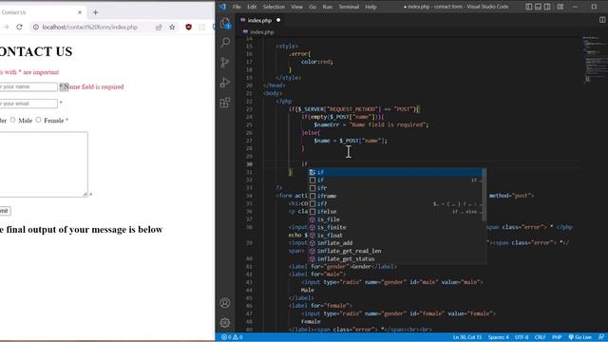The image size is (608, 342).
Task: Open the Extensions view
Action: 225,103
